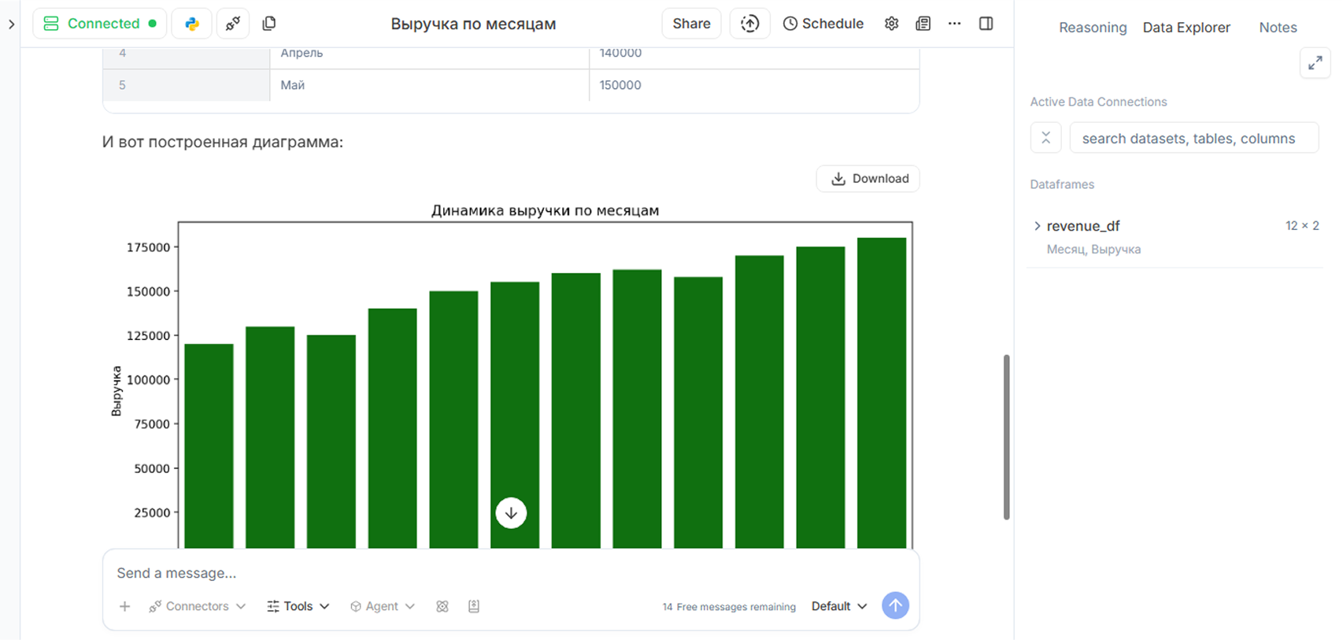Switch to the Notes tab
Image resolution: width=1343 pixels, height=640 pixels.
point(1277,28)
